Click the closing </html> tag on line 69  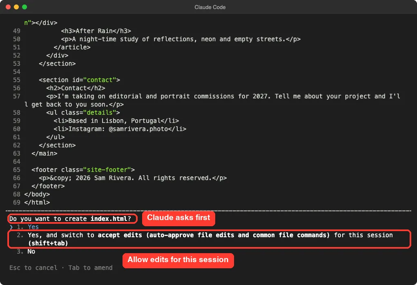point(37,203)
